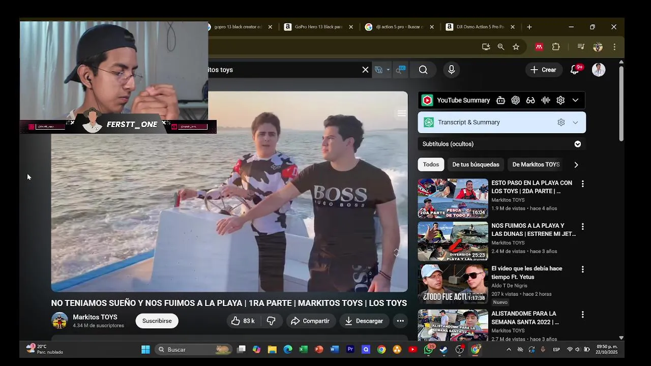The image size is (651, 366).
Task: Open Chrome profile avatar
Action: coord(598,47)
